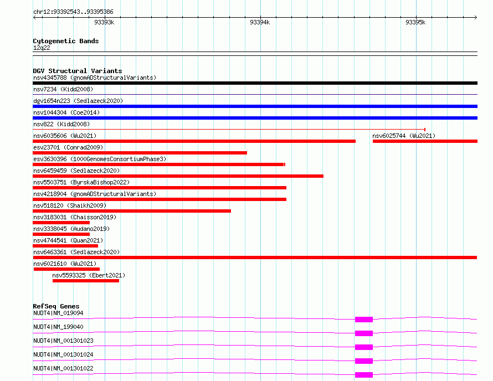
Task: Select the red nsv6025744 variant bar
Action: (425, 141)
